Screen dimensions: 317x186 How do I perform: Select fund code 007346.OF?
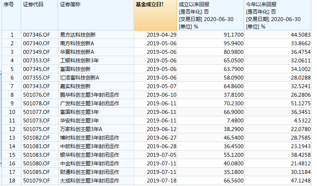[x=36, y=35]
